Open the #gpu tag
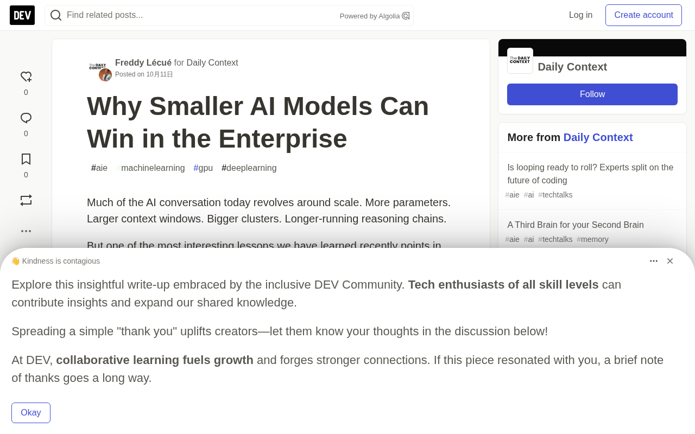The width and height of the screenshot is (695, 434). click(203, 168)
